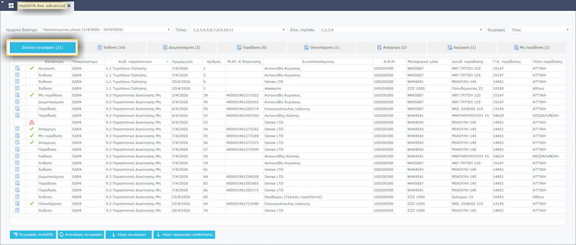
Task: Switch to the Διαμετακόμιση (2) tab
Action: pos(182,48)
